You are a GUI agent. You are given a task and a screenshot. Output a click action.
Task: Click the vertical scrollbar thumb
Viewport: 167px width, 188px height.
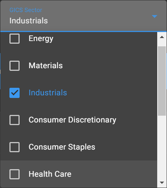pos(162,81)
